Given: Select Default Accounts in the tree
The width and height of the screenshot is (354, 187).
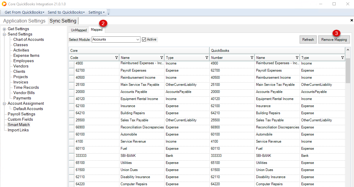Looking at the screenshot, I should pyautogui.click(x=28, y=109).
